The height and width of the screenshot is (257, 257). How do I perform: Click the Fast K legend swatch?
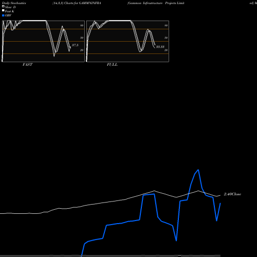click(x=3, y=11)
